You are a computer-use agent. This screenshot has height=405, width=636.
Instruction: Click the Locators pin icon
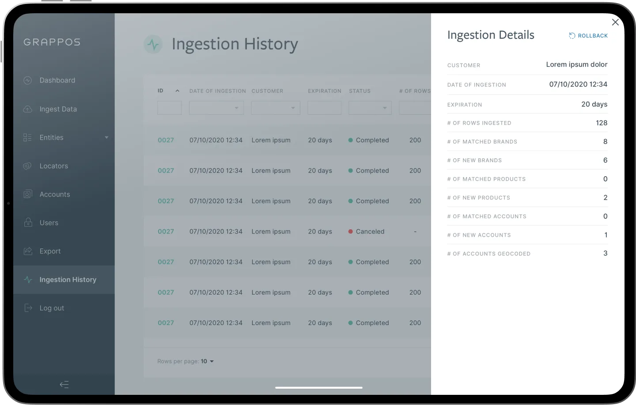tap(28, 166)
